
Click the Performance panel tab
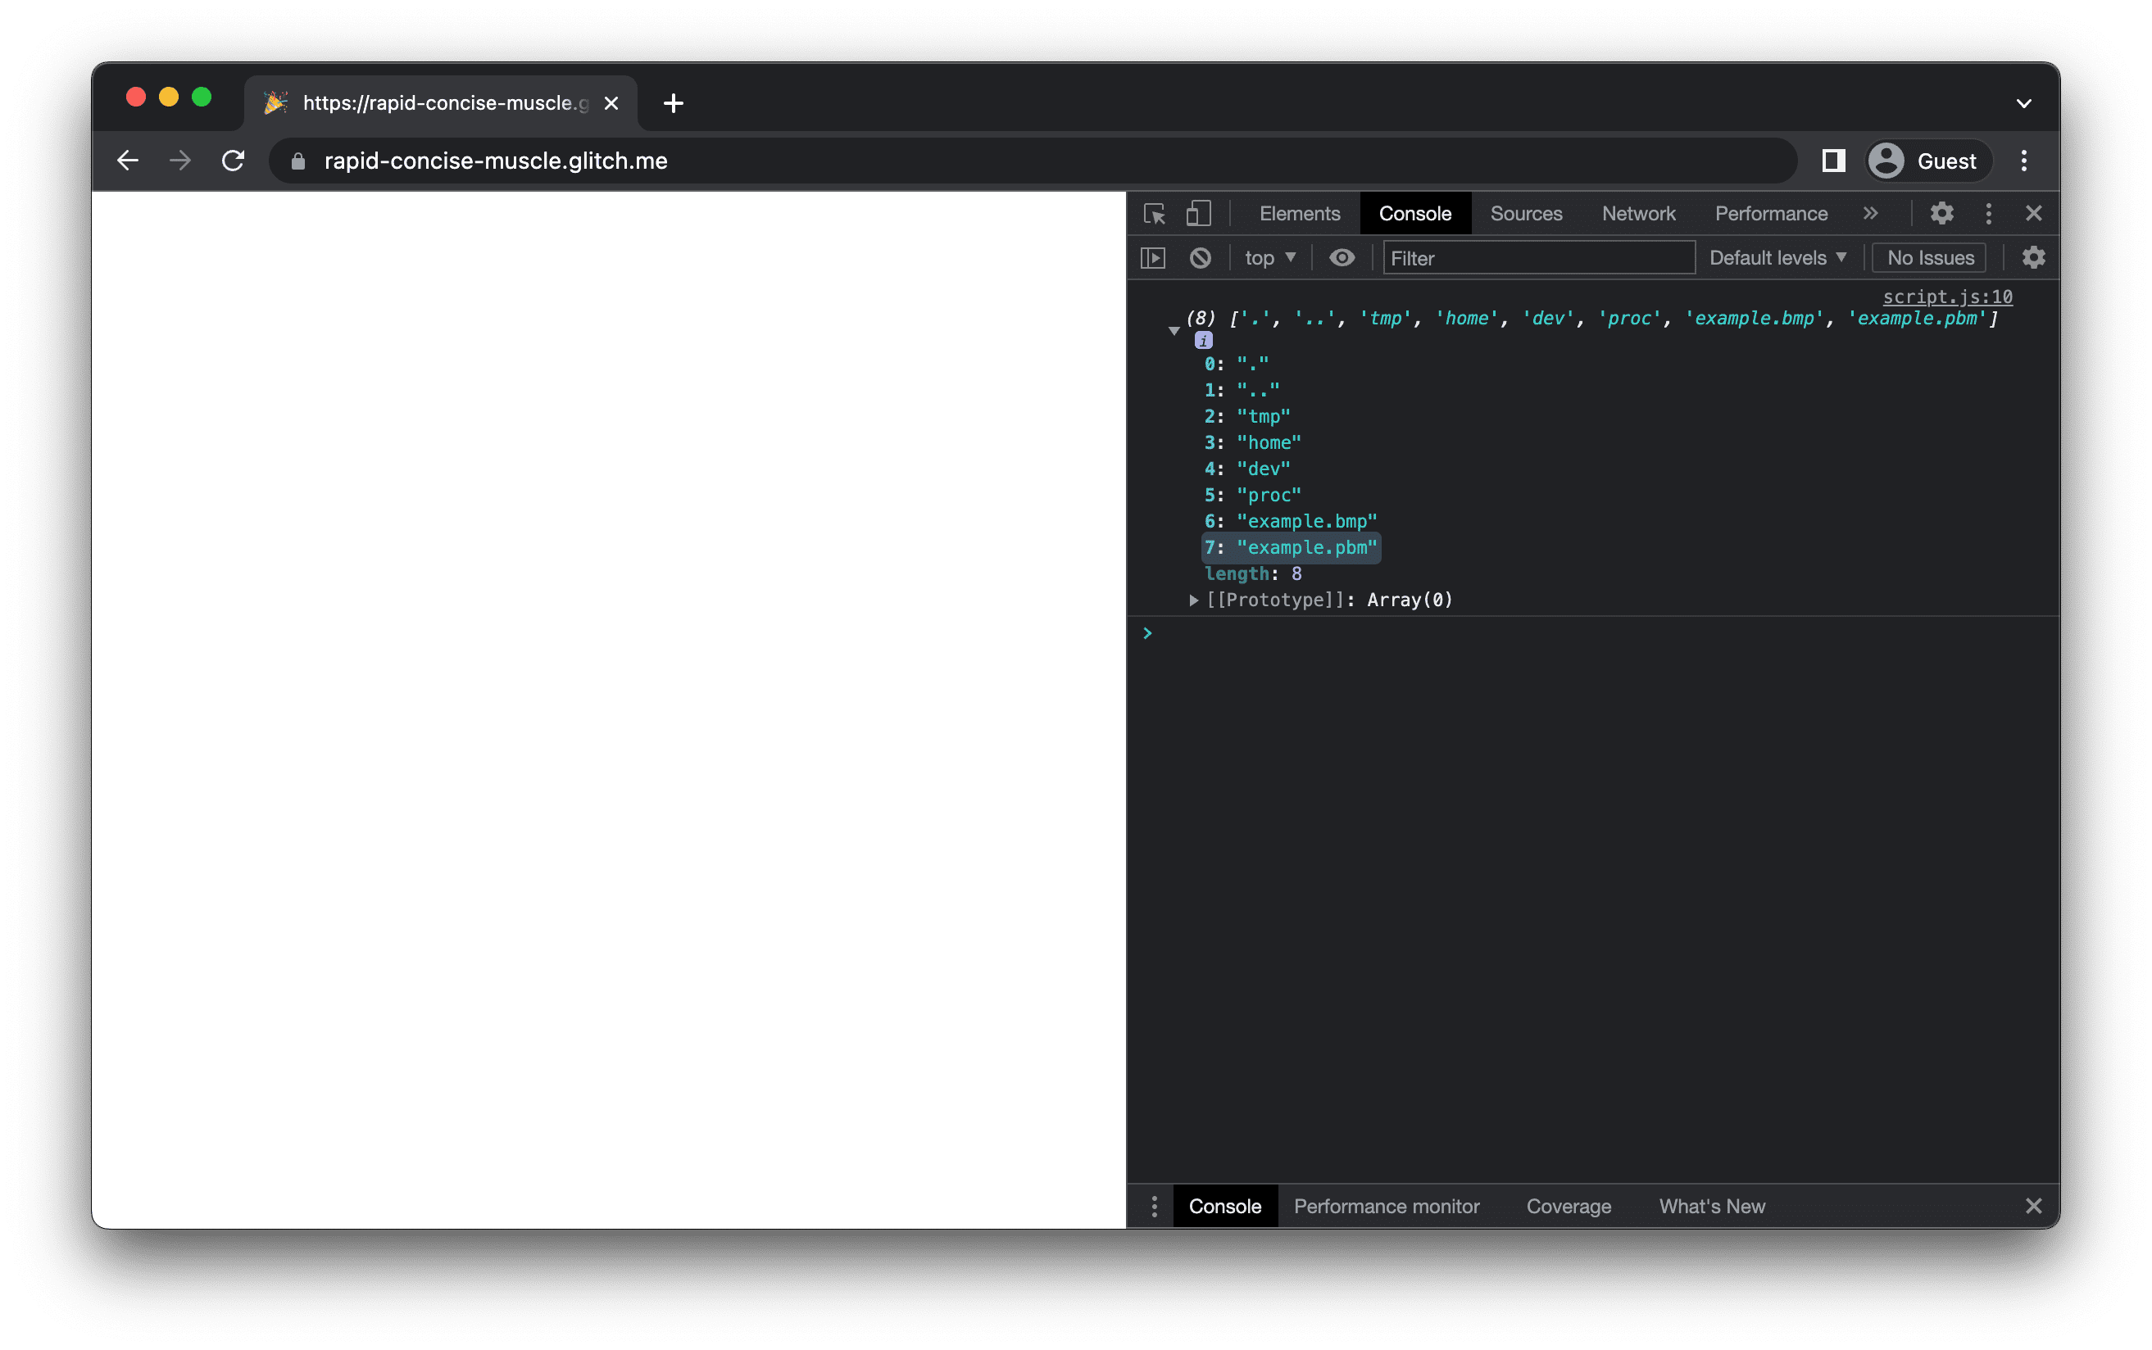pyautogui.click(x=1771, y=213)
